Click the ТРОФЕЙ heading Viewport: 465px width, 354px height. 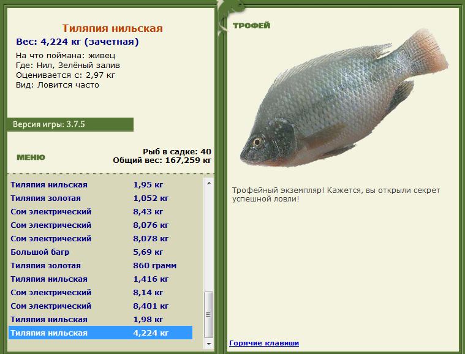[251, 26]
